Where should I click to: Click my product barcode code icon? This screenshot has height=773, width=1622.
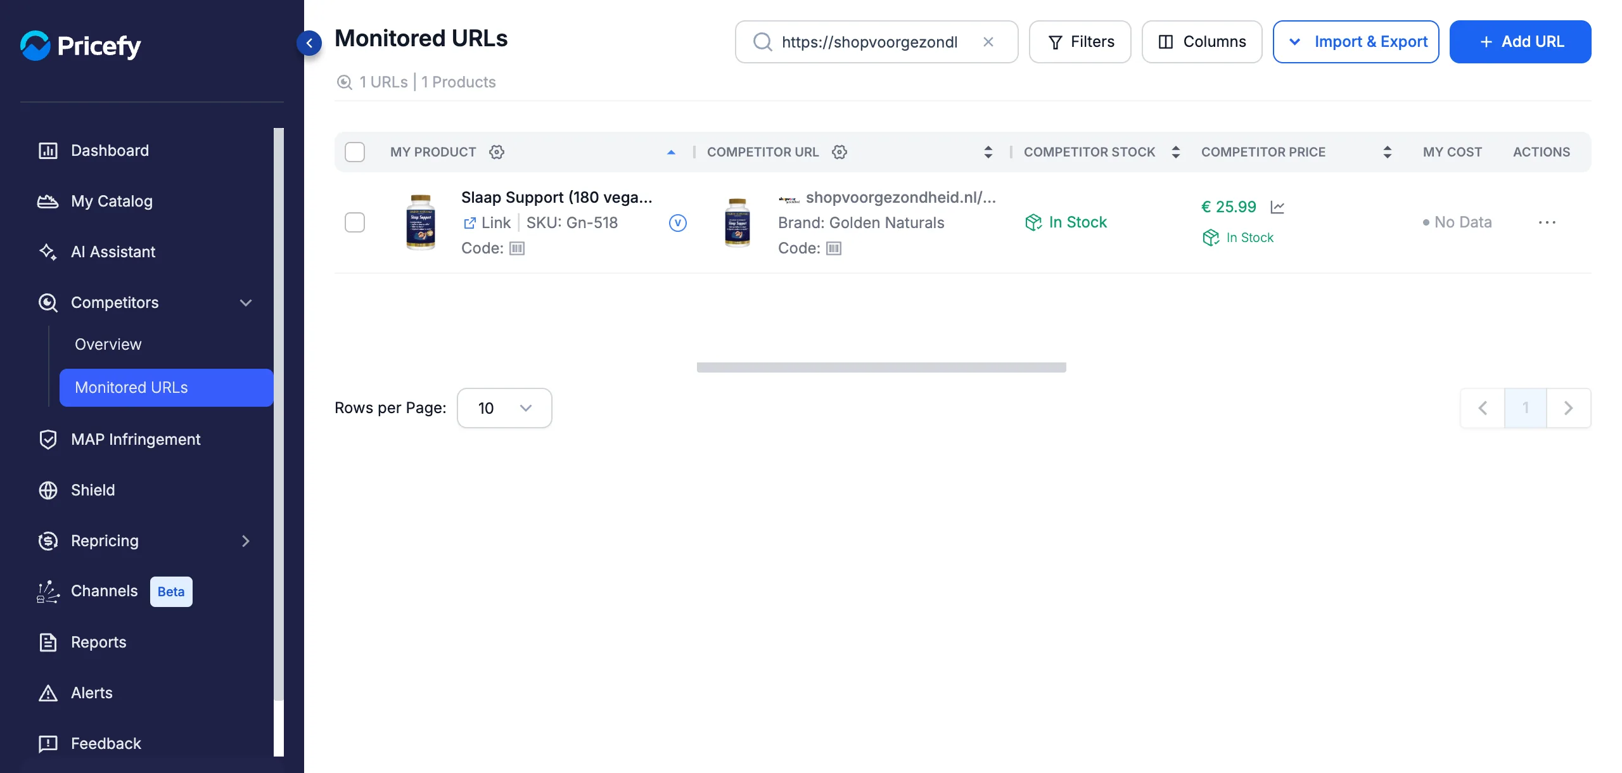pyautogui.click(x=517, y=248)
